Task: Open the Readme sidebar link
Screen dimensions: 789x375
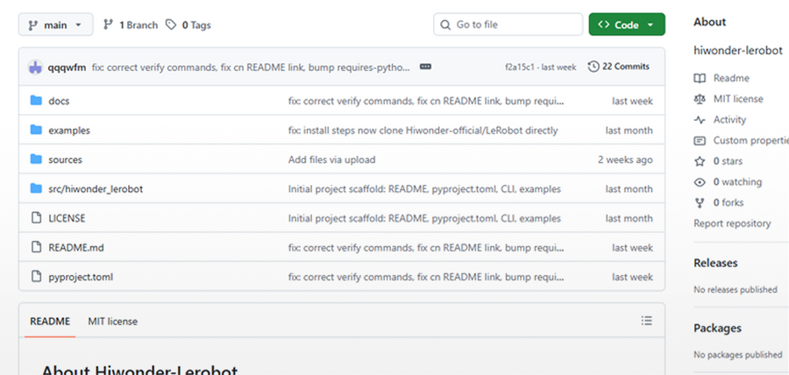Action: click(x=731, y=79)
